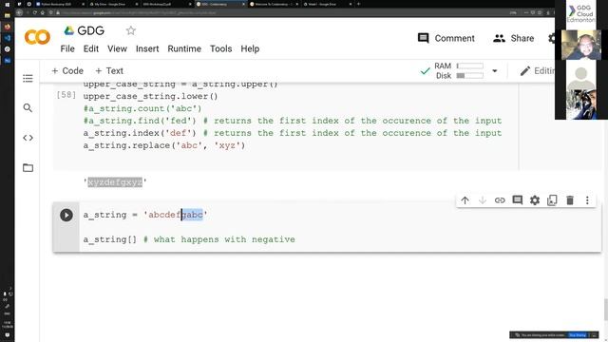Expand the RAM and Disk runtime dropdown

click(494, 71)
